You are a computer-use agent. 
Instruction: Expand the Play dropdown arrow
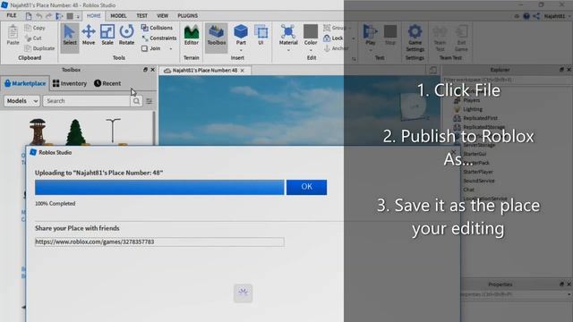coord(370,50)
